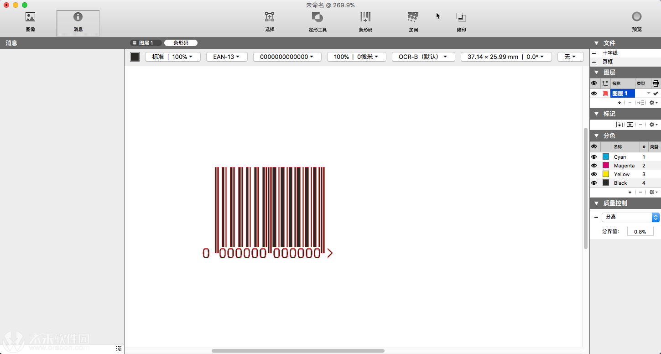661x354 pixels.
Task: Click the Cyan color swatch
Action: pyautogui.click(x=606, y=157)
